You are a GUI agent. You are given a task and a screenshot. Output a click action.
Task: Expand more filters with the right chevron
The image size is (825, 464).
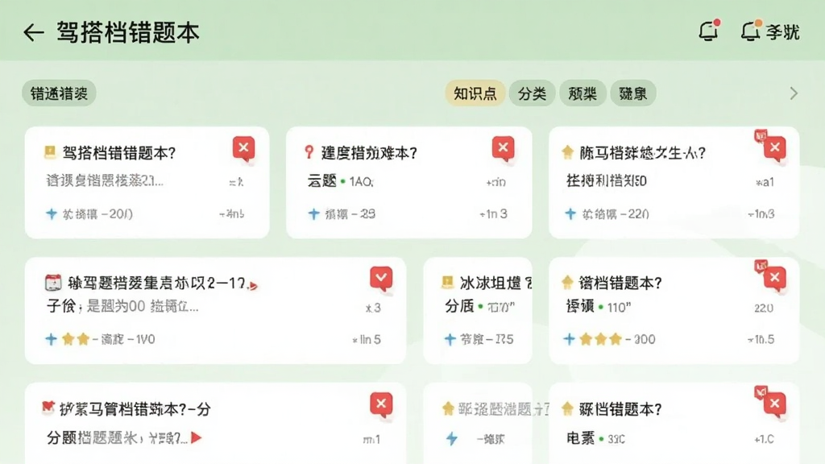coord(794,93)
